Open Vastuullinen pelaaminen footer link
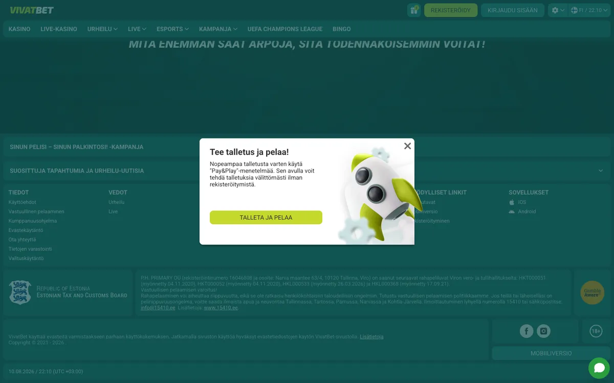The image size is (614, 383). pyautogui.click(x=36, y=211)
